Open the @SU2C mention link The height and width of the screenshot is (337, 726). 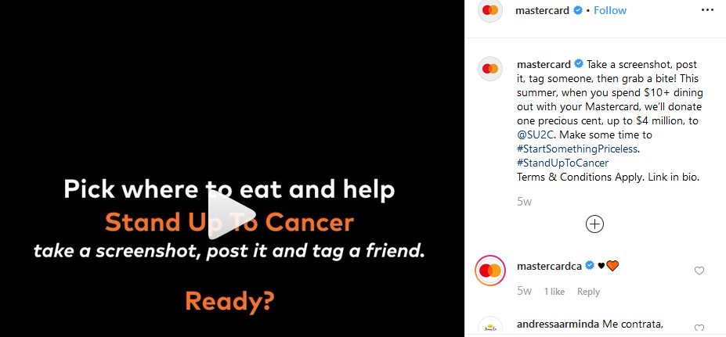(x=535, y=135)
